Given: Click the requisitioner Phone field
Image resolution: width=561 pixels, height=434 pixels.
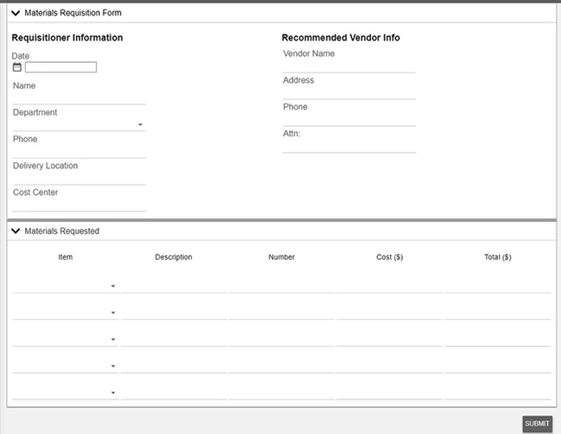Looking at the screenshot, I should click(x=79, y=150).
